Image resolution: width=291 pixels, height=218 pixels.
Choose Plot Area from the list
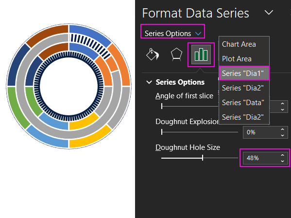(x=237, y=59)
